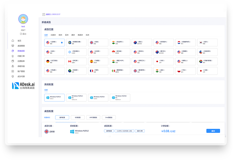Viewport: 233px width, 160px height.
Task: Click the calendar icon next to date
Action: coord(44,14)
